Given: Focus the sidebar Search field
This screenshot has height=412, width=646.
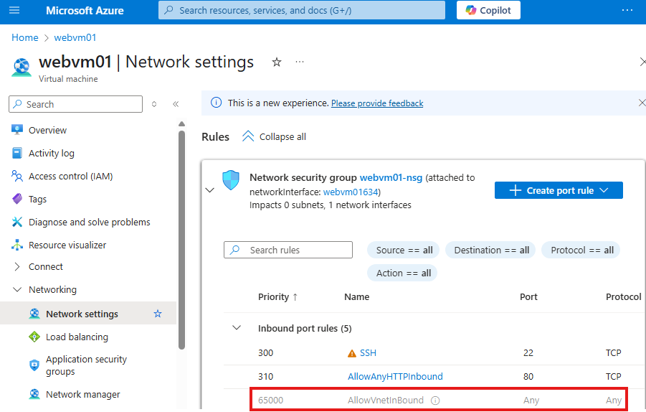Looking at the screenshot, I should 75,104.
